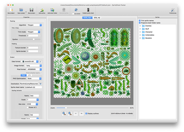Image resolution: width=184 pixels, height=132 pixels.
Task: Click the sprite sheet preview image
Action: pyautogui.click(x=92, y=63)
